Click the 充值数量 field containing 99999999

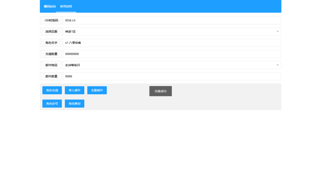pyautogui.click(x=172, y=54)
